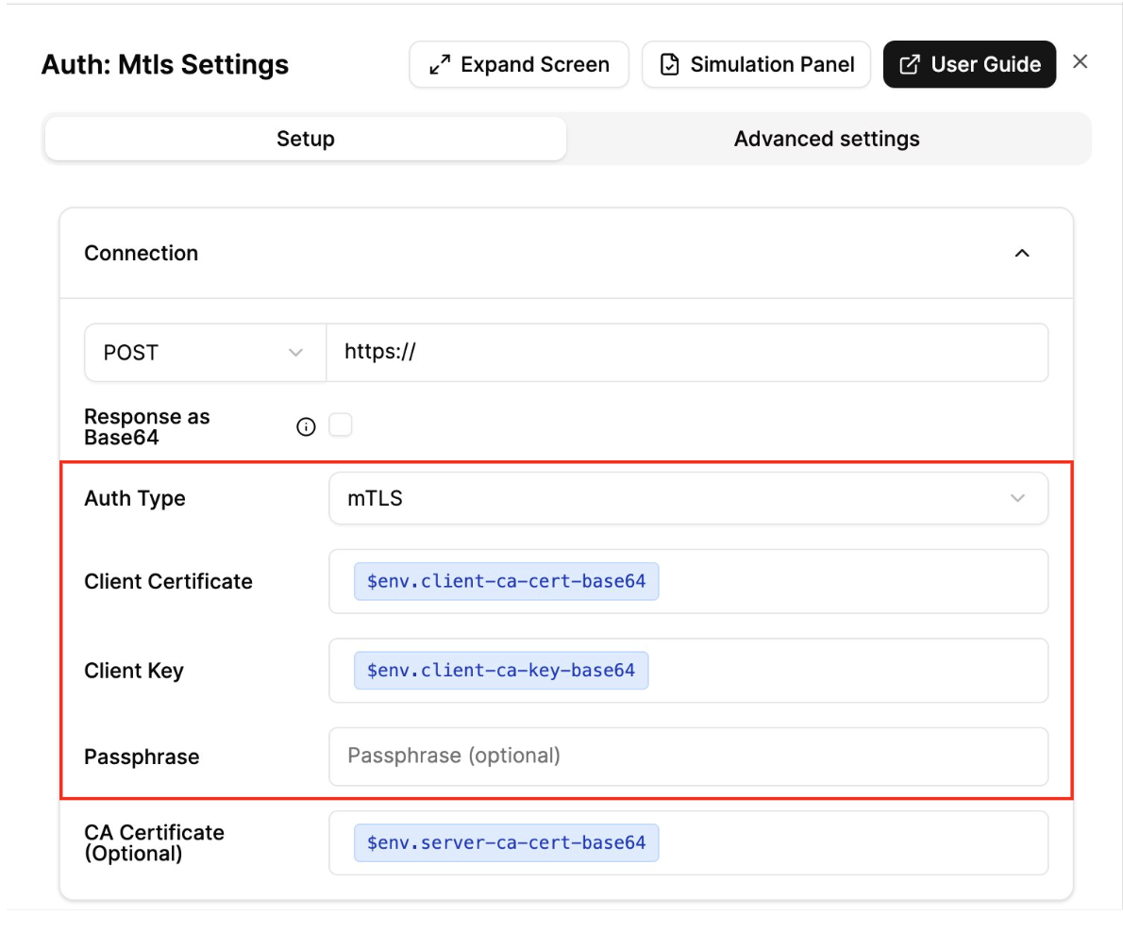This screenshot has width=1123, height=932.
Task: Close the Mtls Settings dialog
Action: [1080, 62]
